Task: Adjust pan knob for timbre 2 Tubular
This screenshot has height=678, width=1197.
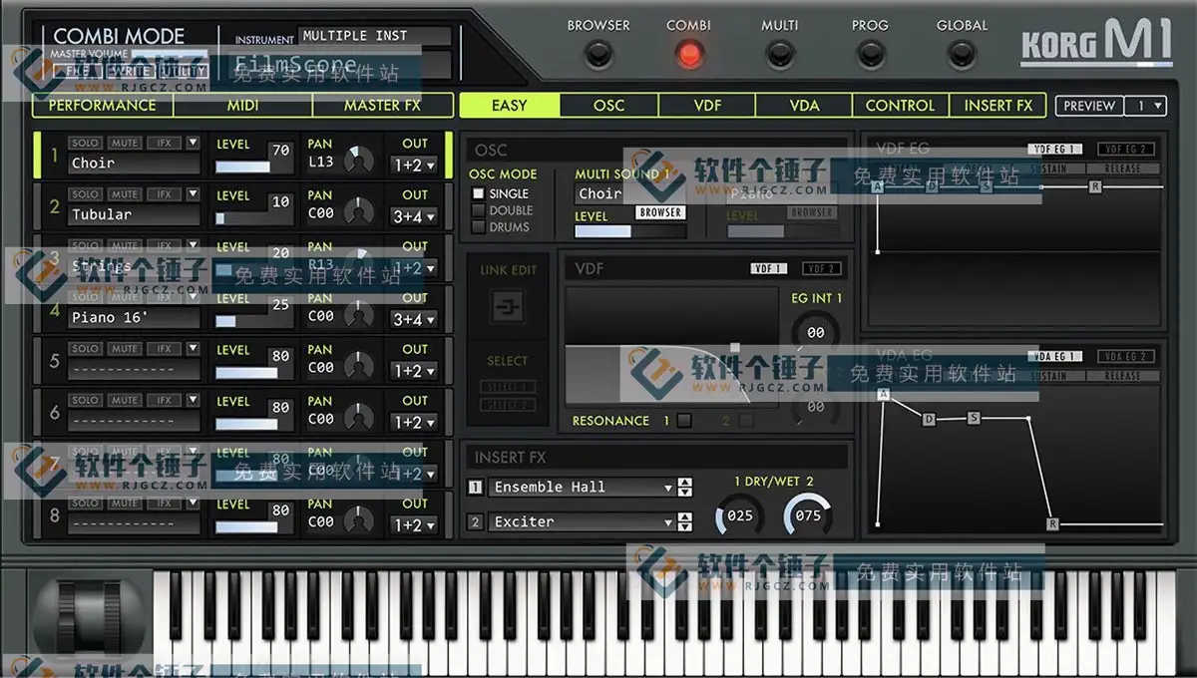Action: 357,212
